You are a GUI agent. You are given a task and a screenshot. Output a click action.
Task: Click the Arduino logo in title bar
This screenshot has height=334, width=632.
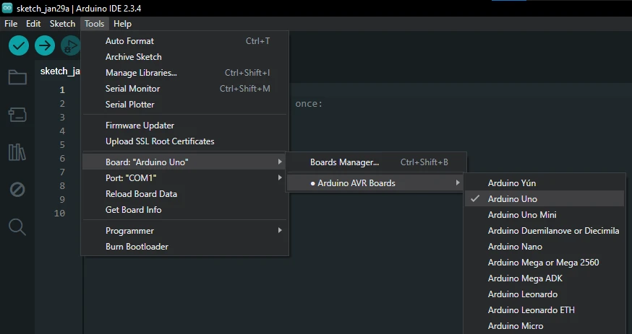tap(7, 8)
